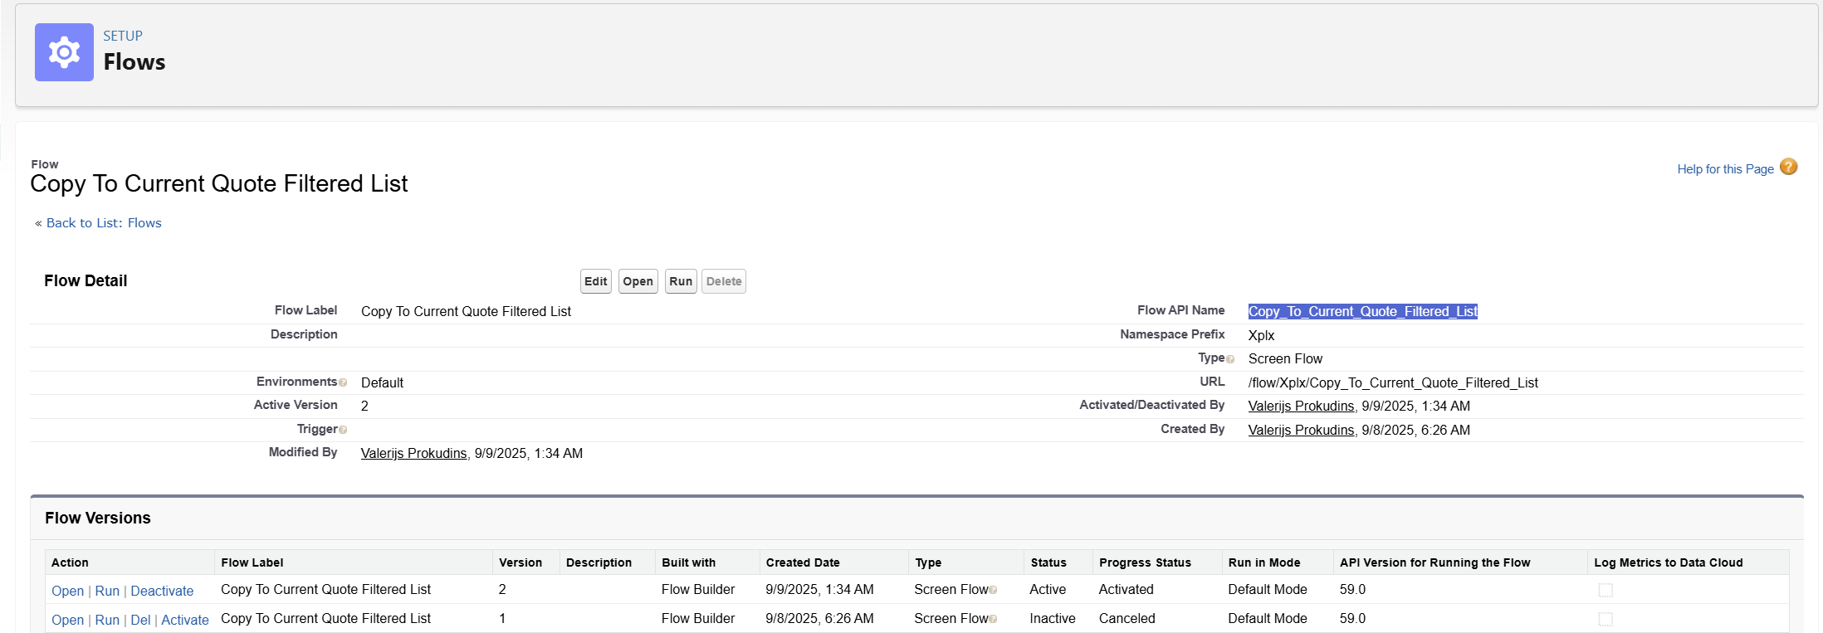1823x633 pixels.
Task: Click the Edit button in Flow Detail
Action: coord(596,281)
